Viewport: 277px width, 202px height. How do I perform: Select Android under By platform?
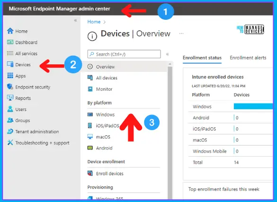(x=104, y=148)
